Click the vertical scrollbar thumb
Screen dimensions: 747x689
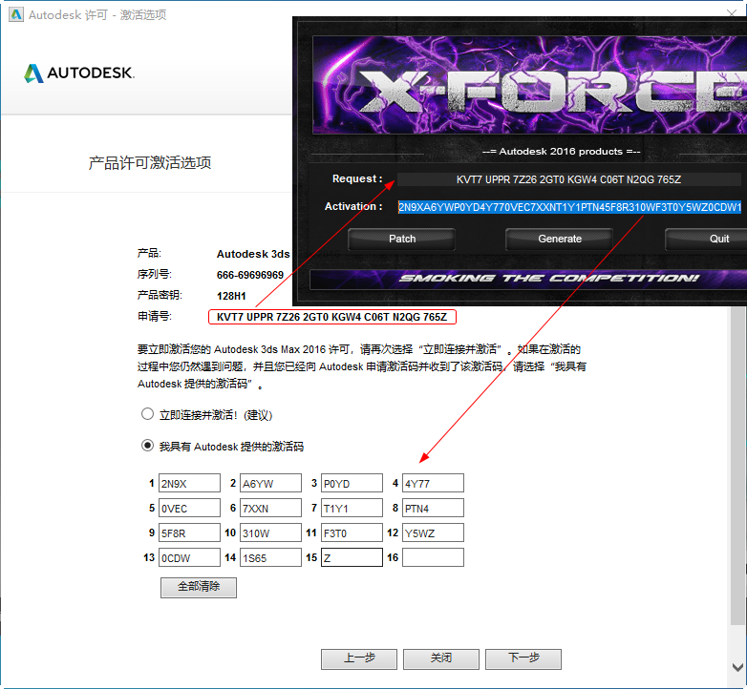(x=738, y=467)
